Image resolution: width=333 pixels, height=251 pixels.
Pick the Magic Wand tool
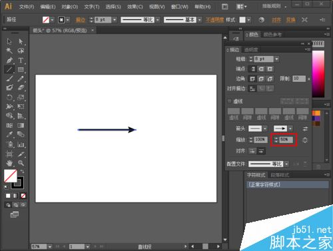click(x=9, y=51)
